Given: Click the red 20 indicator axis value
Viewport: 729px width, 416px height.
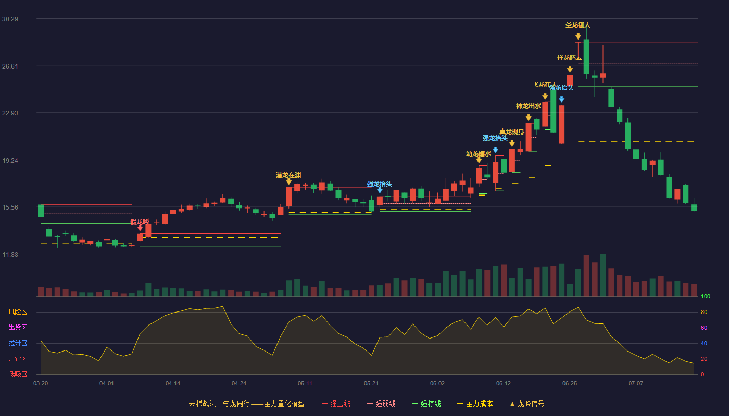Looking at the screenshot, I should (703, 359).
